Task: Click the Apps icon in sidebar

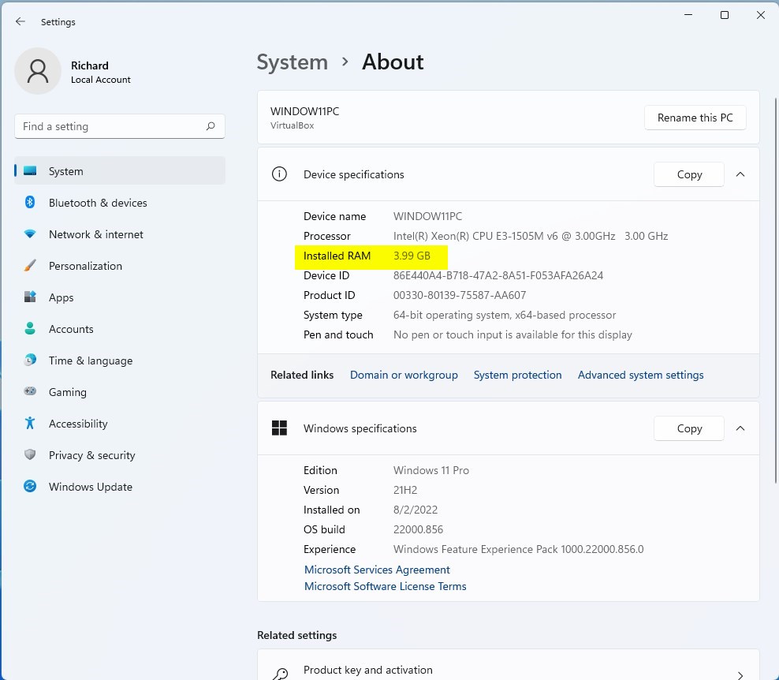Action: [30, 297]
